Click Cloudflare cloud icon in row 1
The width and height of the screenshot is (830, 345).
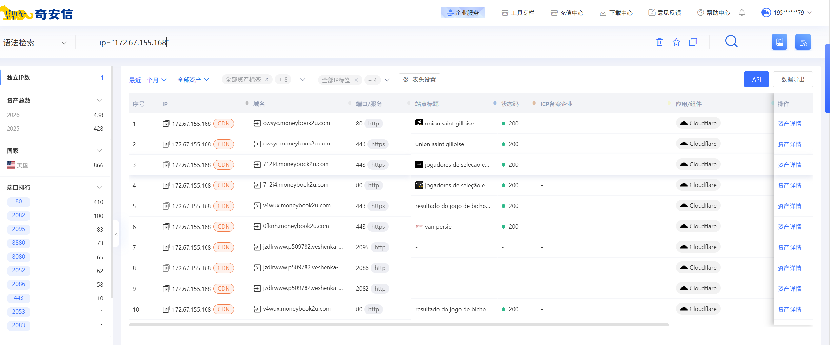pos(683,123)
